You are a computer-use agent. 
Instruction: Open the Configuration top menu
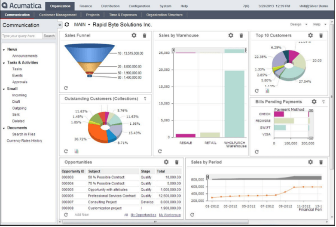(139, 6)
